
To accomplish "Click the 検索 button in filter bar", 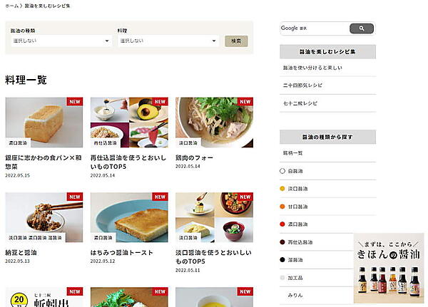I will tap(236, 41).
